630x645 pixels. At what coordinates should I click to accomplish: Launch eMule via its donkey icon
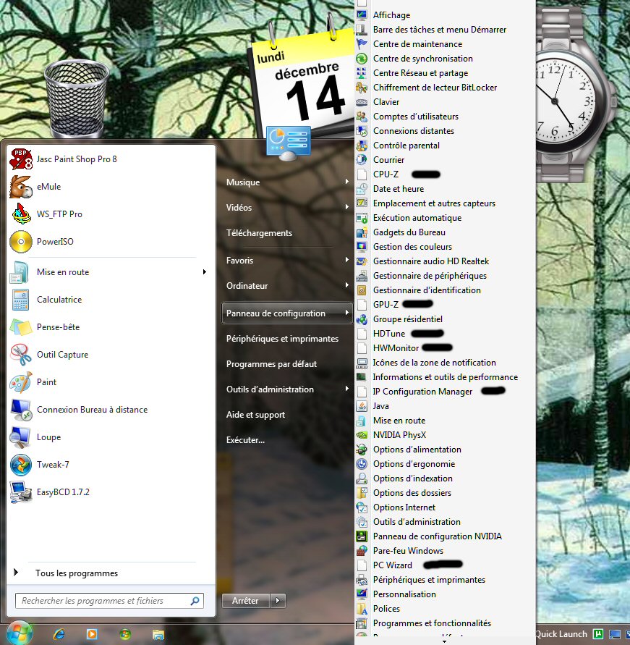coord(20,187)
